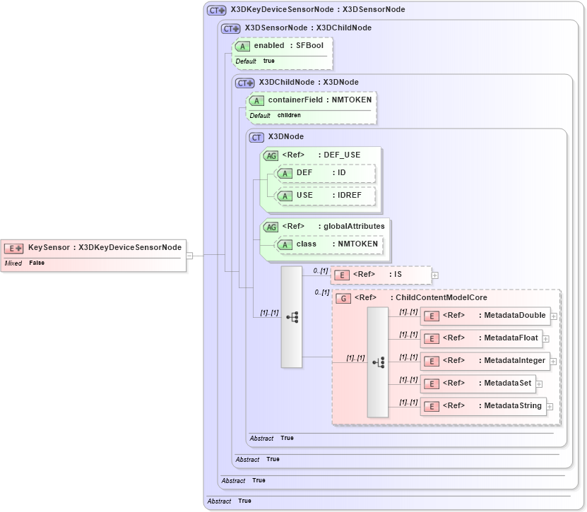Screen dimensions: 587x512
Task: Click the A icon of USE attribute
Action: (285, 196)
